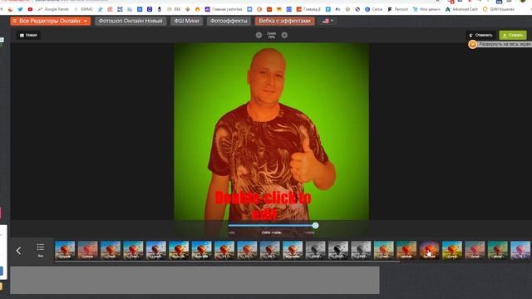This screenshot has height=299, width=532.
Task: Open the US flag language dropdown
Action: [328, 21]
